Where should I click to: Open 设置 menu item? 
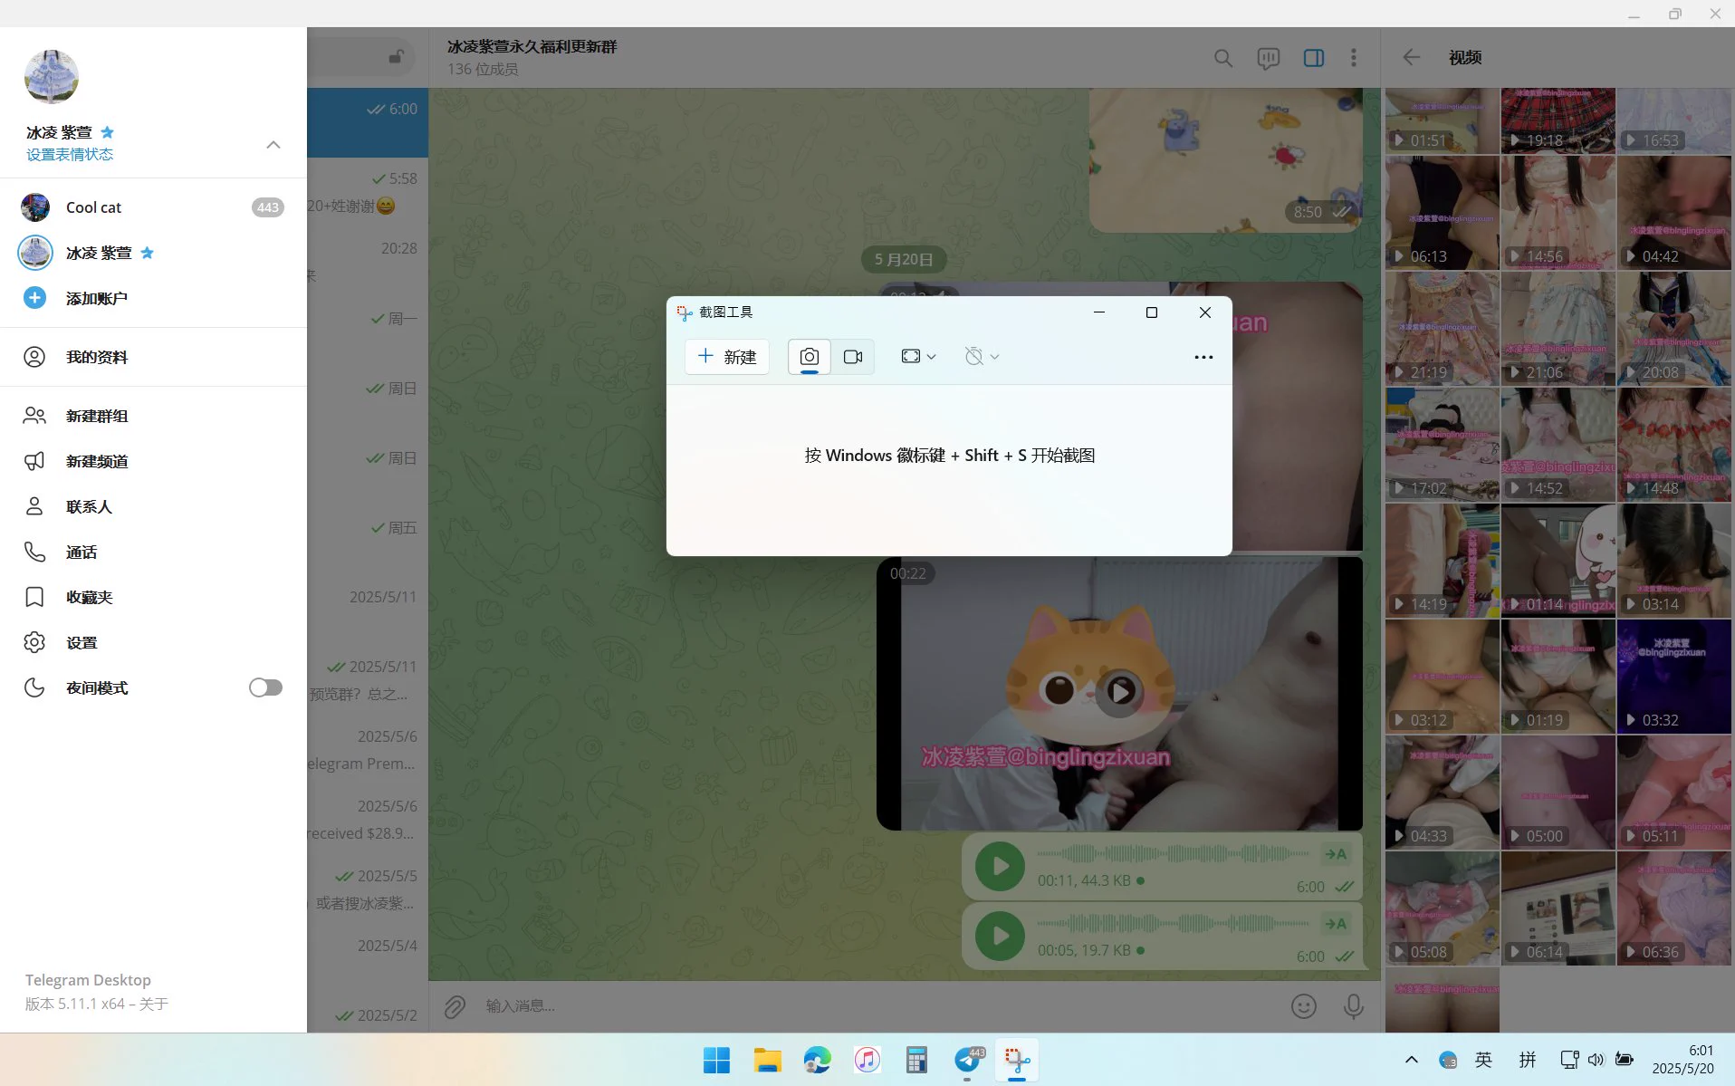pyautogui.click(x=153, y=642)
